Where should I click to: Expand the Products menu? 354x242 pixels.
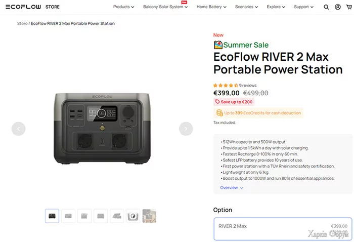[x=124, y=7]
